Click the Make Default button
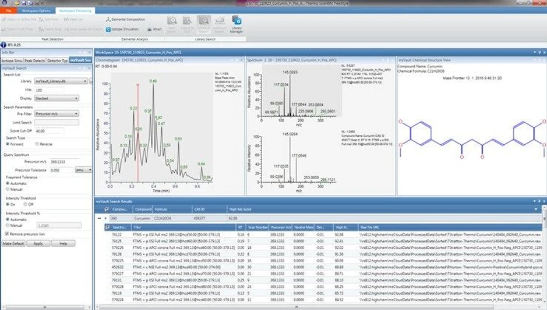The width and height of the screenshot is (547, 310). (x=13, y=244)
